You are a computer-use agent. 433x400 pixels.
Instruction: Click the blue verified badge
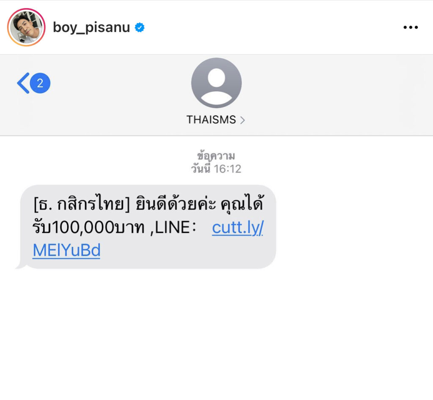(140, 27)
